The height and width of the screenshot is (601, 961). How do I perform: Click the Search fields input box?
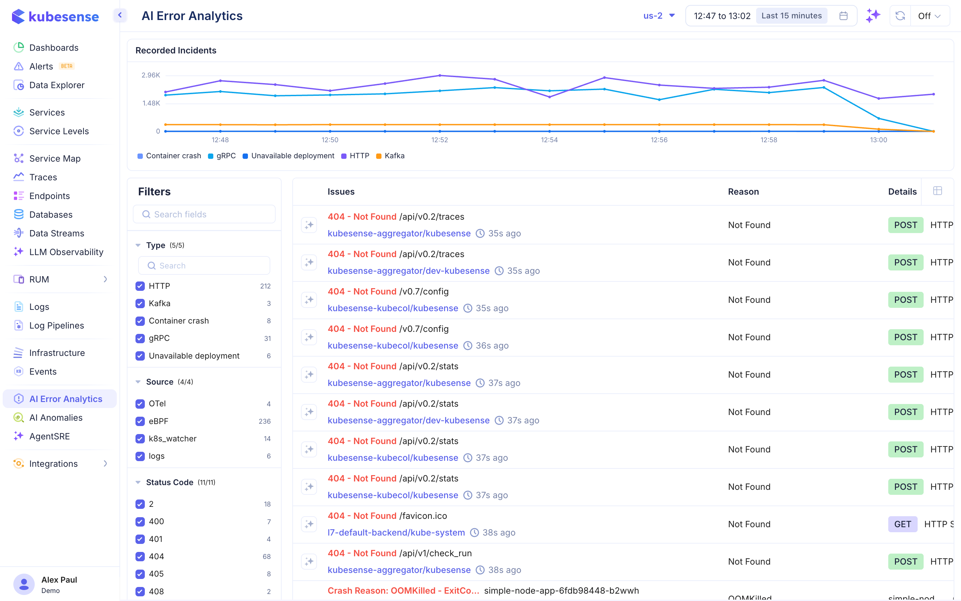(x=204, y=214)
